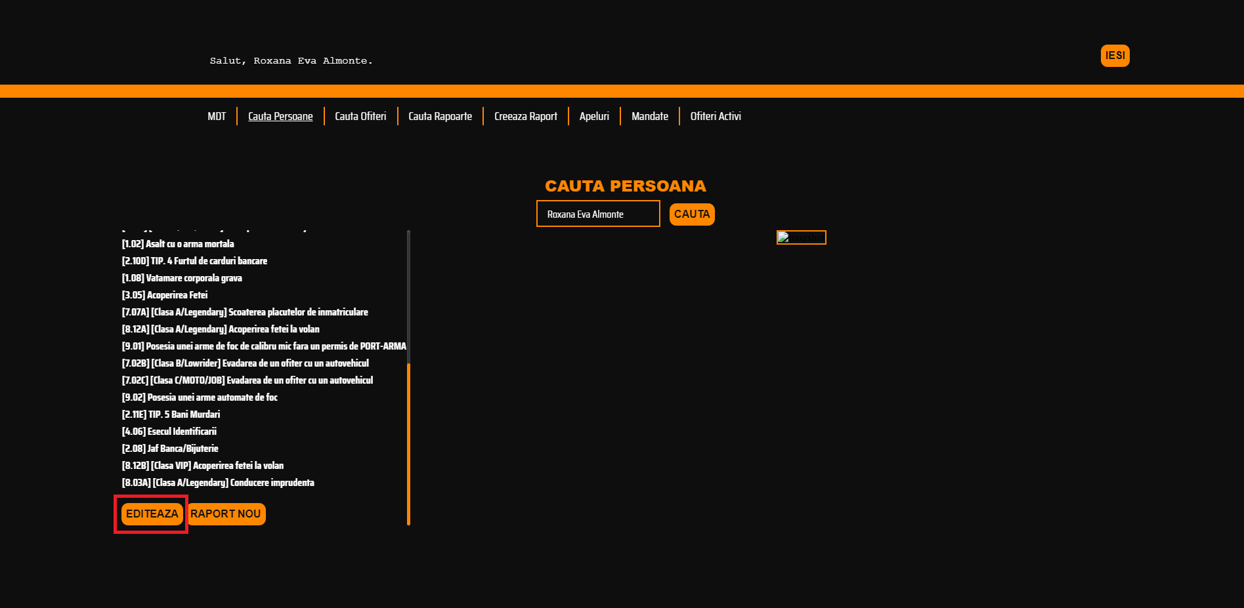Screen dimensions: 1244x608
Task: Focus the person name search field
Action: (598, 214)
